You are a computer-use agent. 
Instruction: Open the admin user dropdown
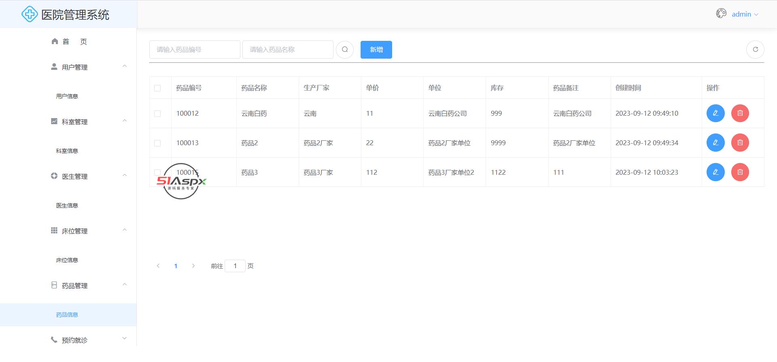[x=745, y=14]
